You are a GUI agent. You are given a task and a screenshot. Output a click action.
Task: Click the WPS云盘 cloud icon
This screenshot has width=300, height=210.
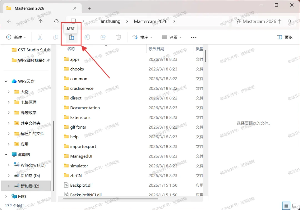pos(14,81)
